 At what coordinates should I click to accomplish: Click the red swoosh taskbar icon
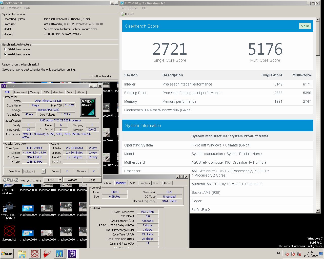tap(47, 254)
